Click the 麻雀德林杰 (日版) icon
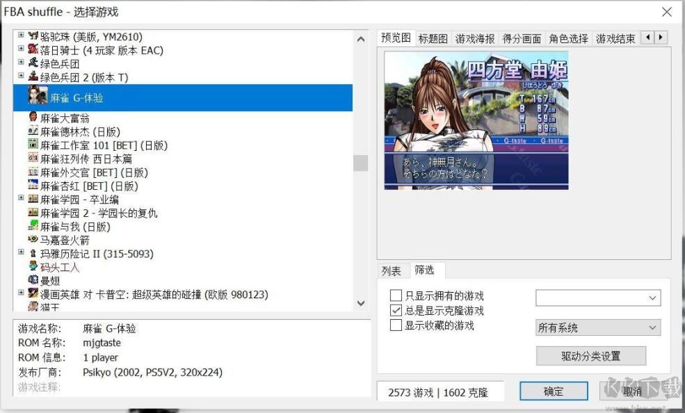 (x=33, y=131)
